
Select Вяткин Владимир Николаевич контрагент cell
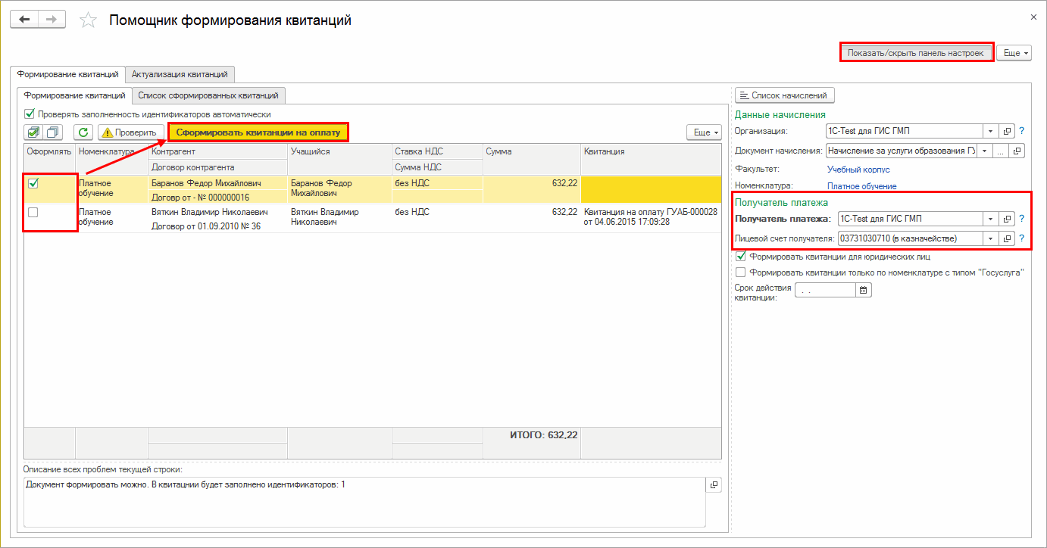(217, 212)
